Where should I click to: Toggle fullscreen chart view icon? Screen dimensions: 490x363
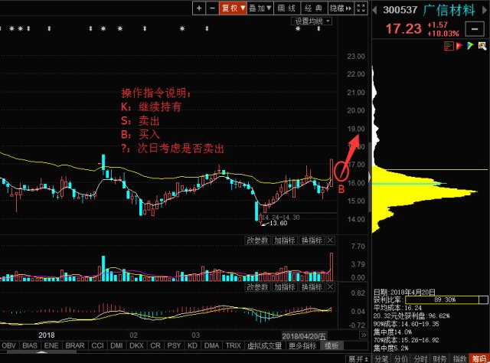pos(361,8)
